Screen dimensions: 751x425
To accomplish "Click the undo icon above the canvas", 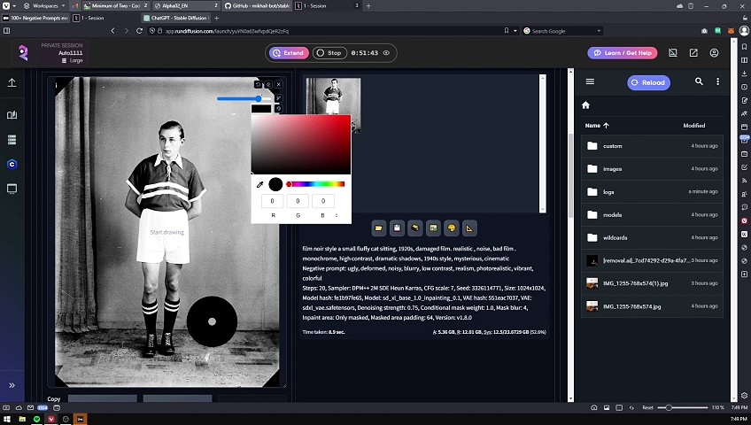I will (258, 85).
